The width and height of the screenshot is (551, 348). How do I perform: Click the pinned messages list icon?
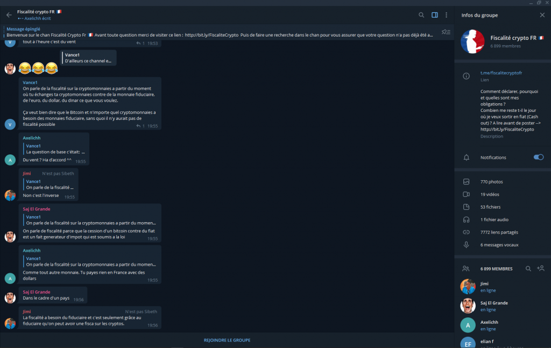tap(446, 32)
